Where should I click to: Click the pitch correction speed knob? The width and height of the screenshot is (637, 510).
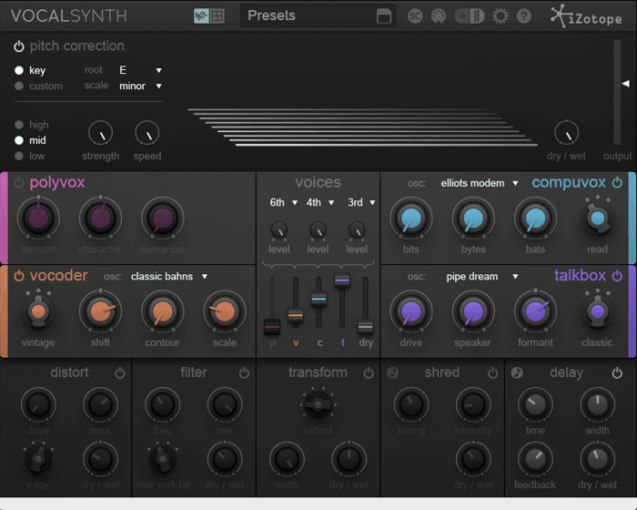click(147, 133)
